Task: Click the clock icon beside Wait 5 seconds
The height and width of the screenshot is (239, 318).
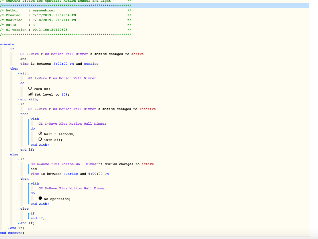Action: click(40, 133)
